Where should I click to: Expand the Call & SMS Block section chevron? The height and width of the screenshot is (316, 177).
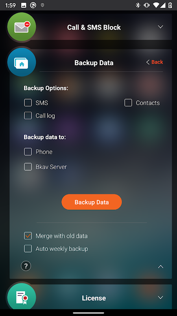click(x=160, y=27)
